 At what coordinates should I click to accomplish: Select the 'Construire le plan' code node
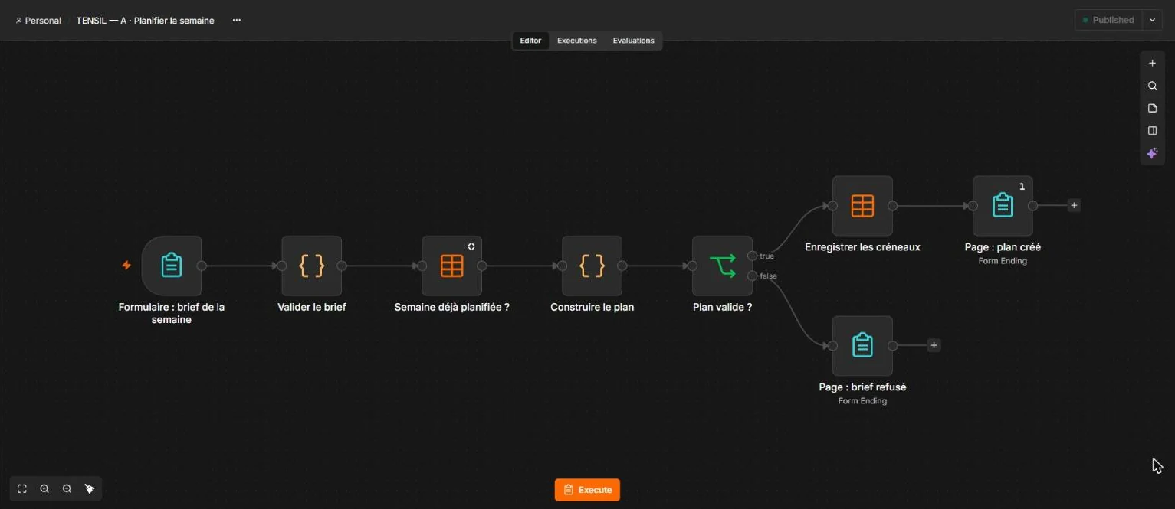[x=592, y=266]
